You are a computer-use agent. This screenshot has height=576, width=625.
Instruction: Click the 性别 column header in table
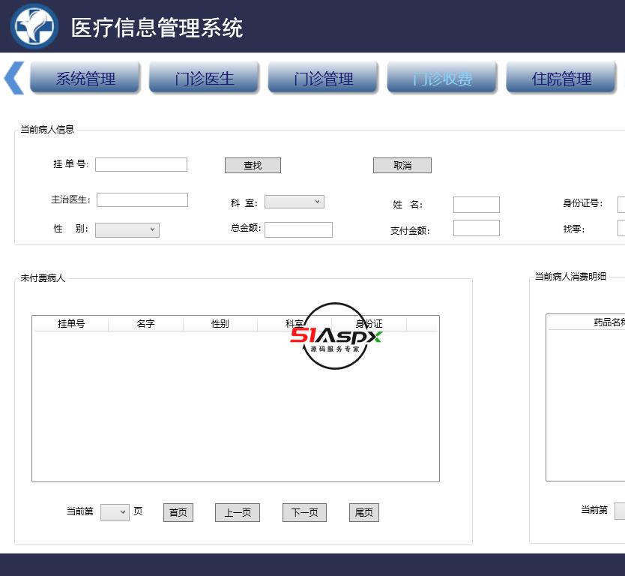tap(220, 323)
